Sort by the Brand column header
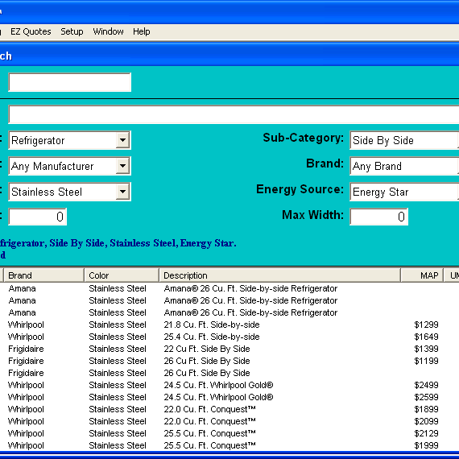Screen dimensions: 459x459 (x=44, y=275)
